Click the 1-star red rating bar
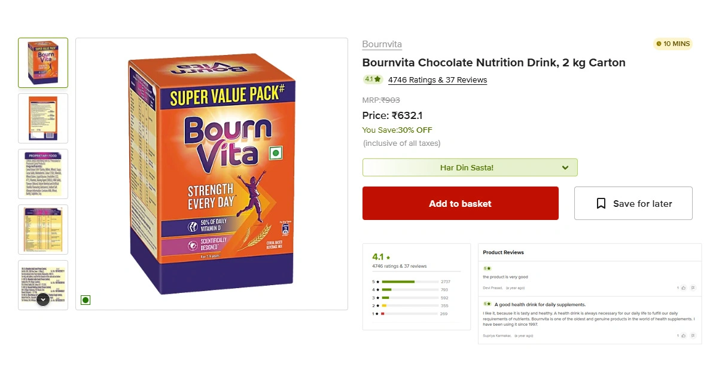Viewport: 719px width, 379px height. coord(410,314)
